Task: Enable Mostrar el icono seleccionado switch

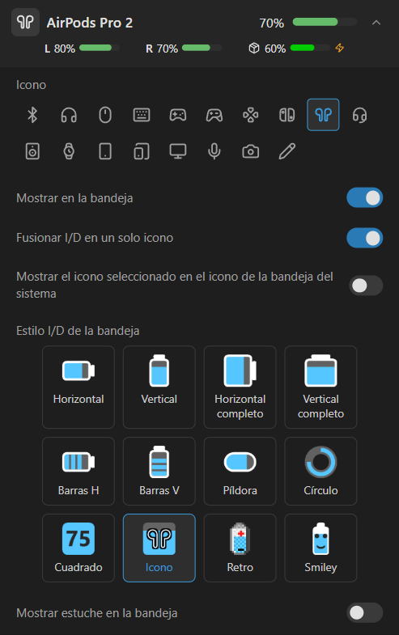Action: (365, 286)
